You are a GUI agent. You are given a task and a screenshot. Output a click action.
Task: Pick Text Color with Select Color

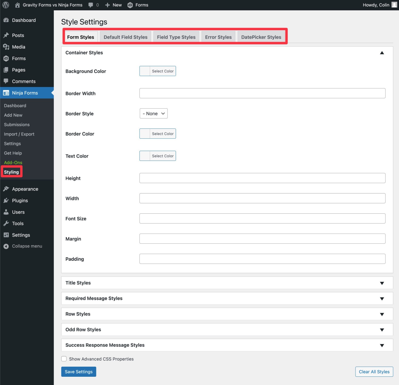[x=158, y=156]
